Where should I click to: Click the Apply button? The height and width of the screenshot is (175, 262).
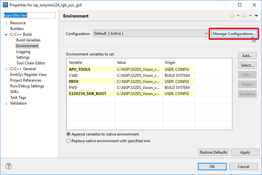coord(245,152)
